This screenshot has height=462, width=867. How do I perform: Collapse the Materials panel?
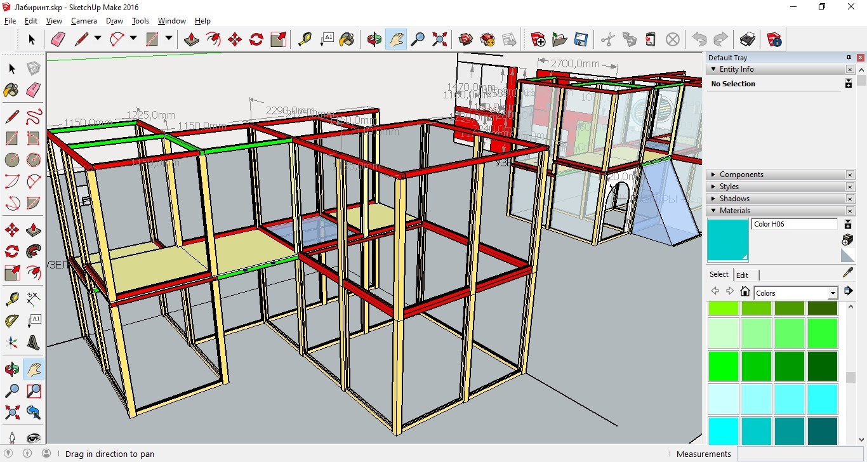(x=713, y=211)
